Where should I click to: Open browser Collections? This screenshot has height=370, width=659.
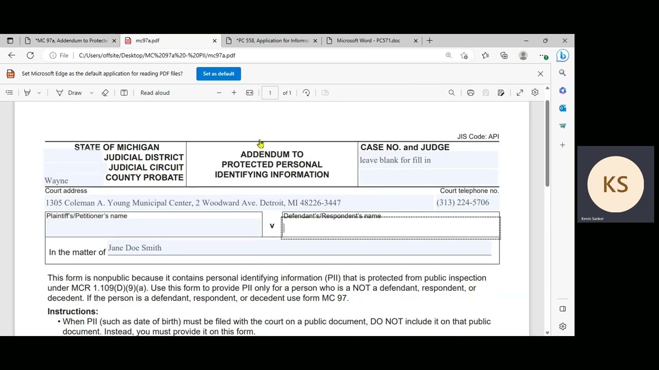point(504,55)
